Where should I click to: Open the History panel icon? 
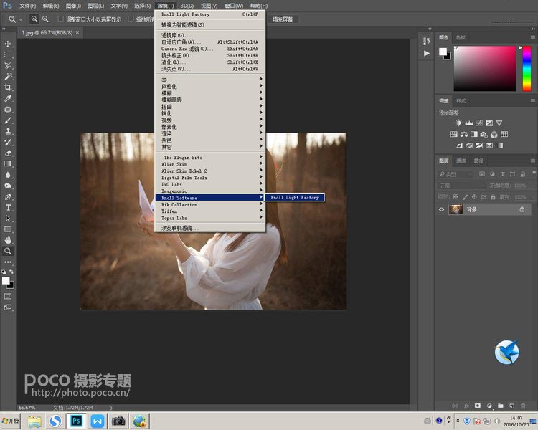(x=427, y=41)
